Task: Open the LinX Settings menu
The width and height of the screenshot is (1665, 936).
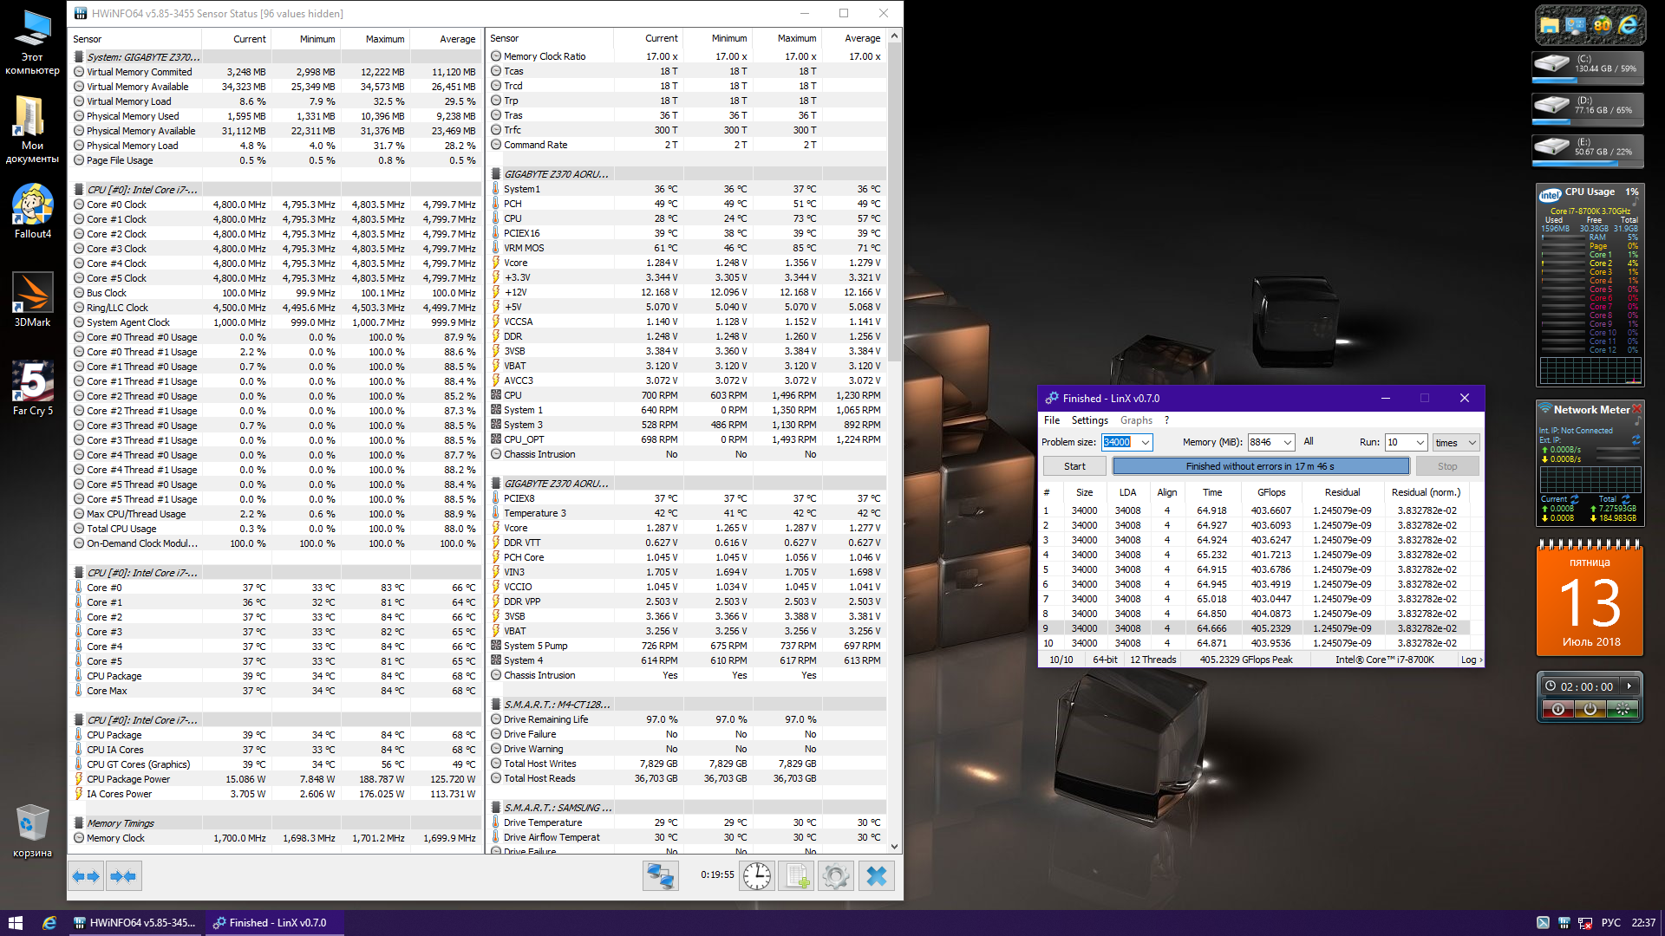Action: pyautogui.click(x=1089, y=420)
